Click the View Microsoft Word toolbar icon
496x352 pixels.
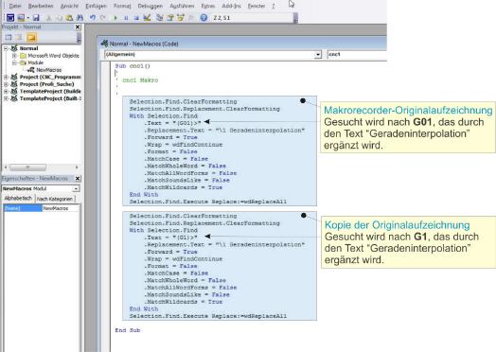pos(10,18)
